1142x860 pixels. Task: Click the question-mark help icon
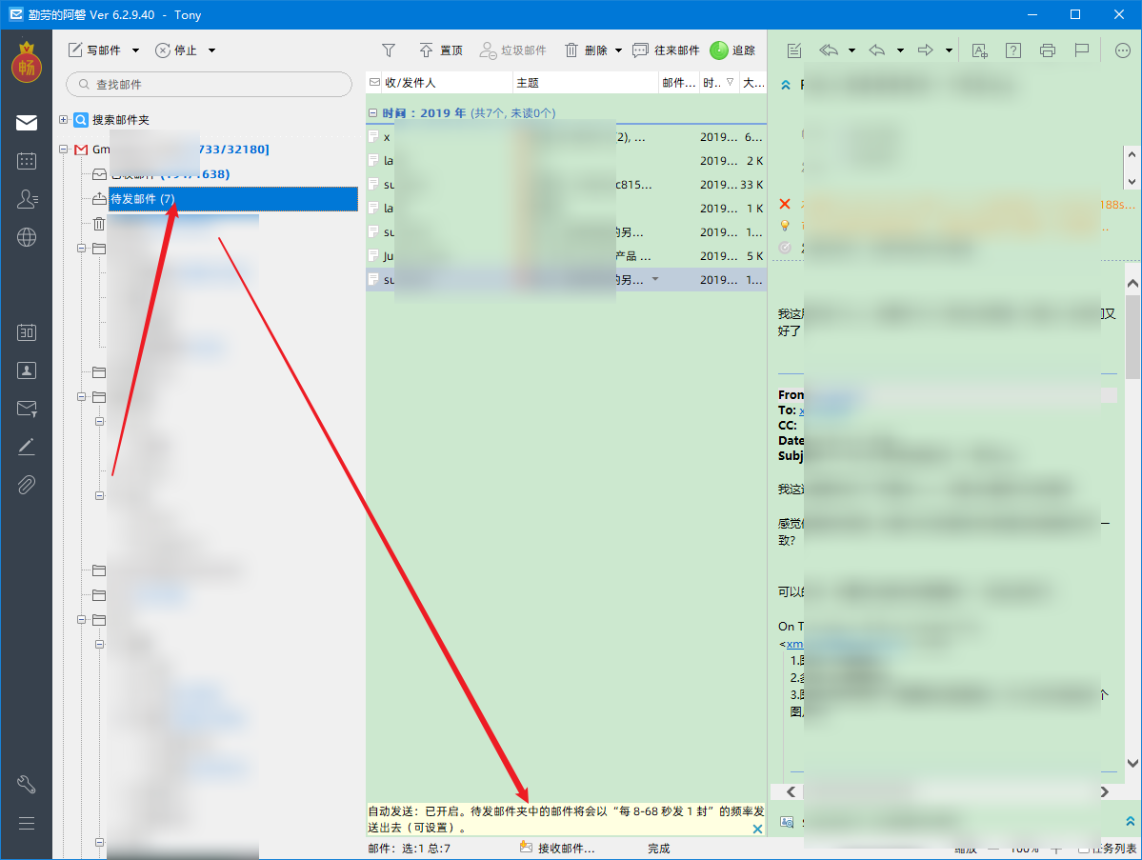(1013, 50)
